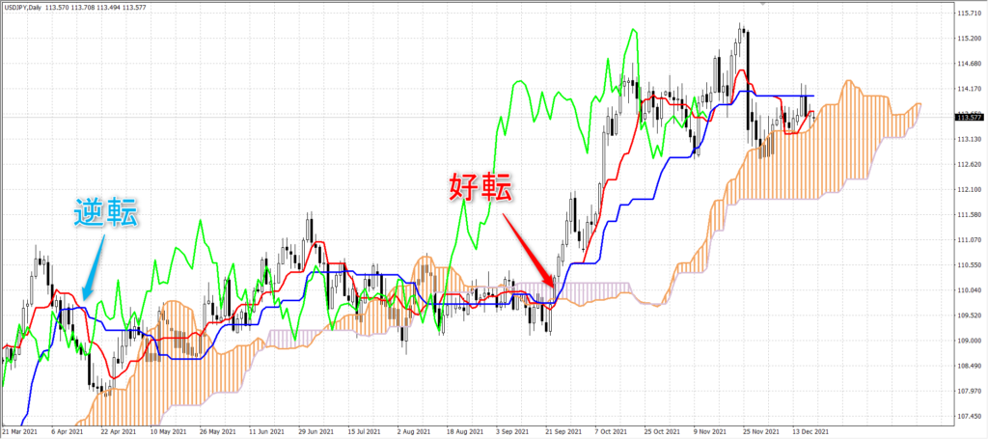Click the 29 Jun 2021 date label
Screen dimensions: 988x439
click(x=315, y=432)
